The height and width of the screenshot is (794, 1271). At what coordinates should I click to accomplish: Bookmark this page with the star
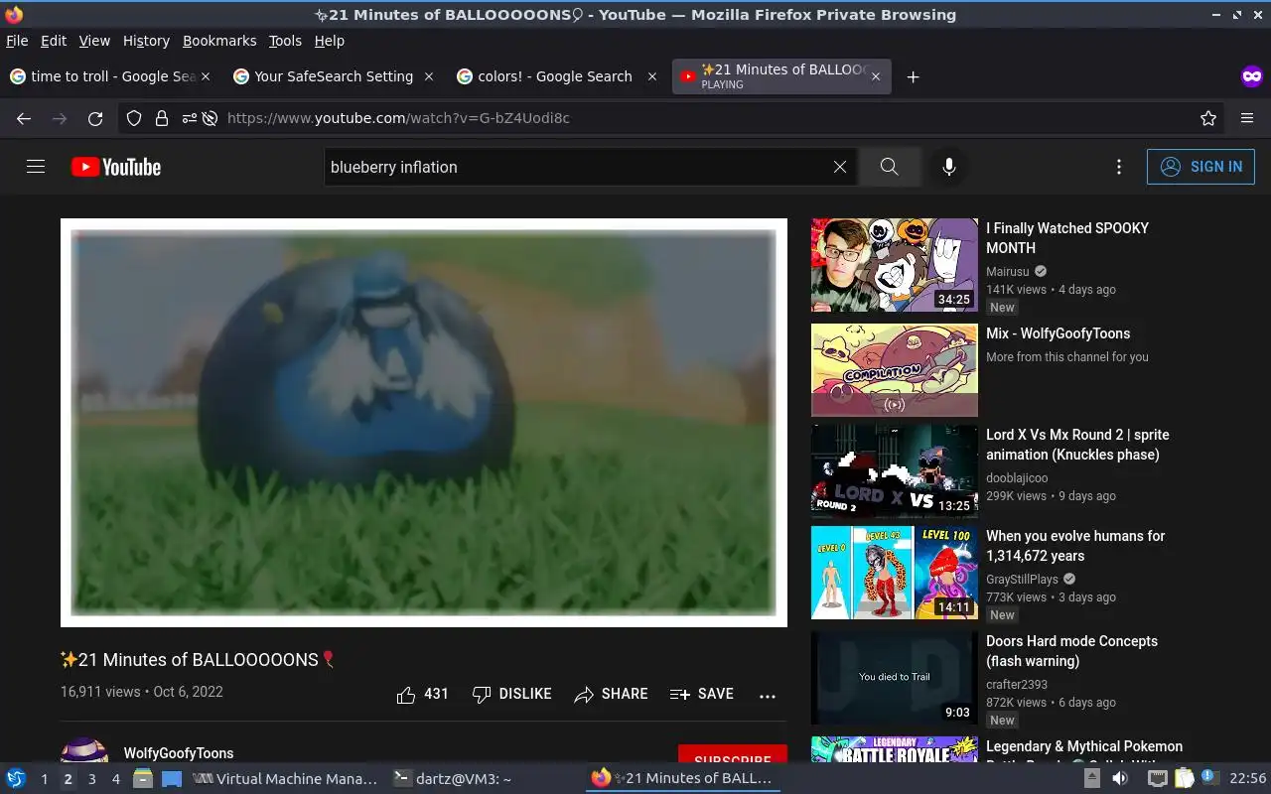(x=1208, y=118)
